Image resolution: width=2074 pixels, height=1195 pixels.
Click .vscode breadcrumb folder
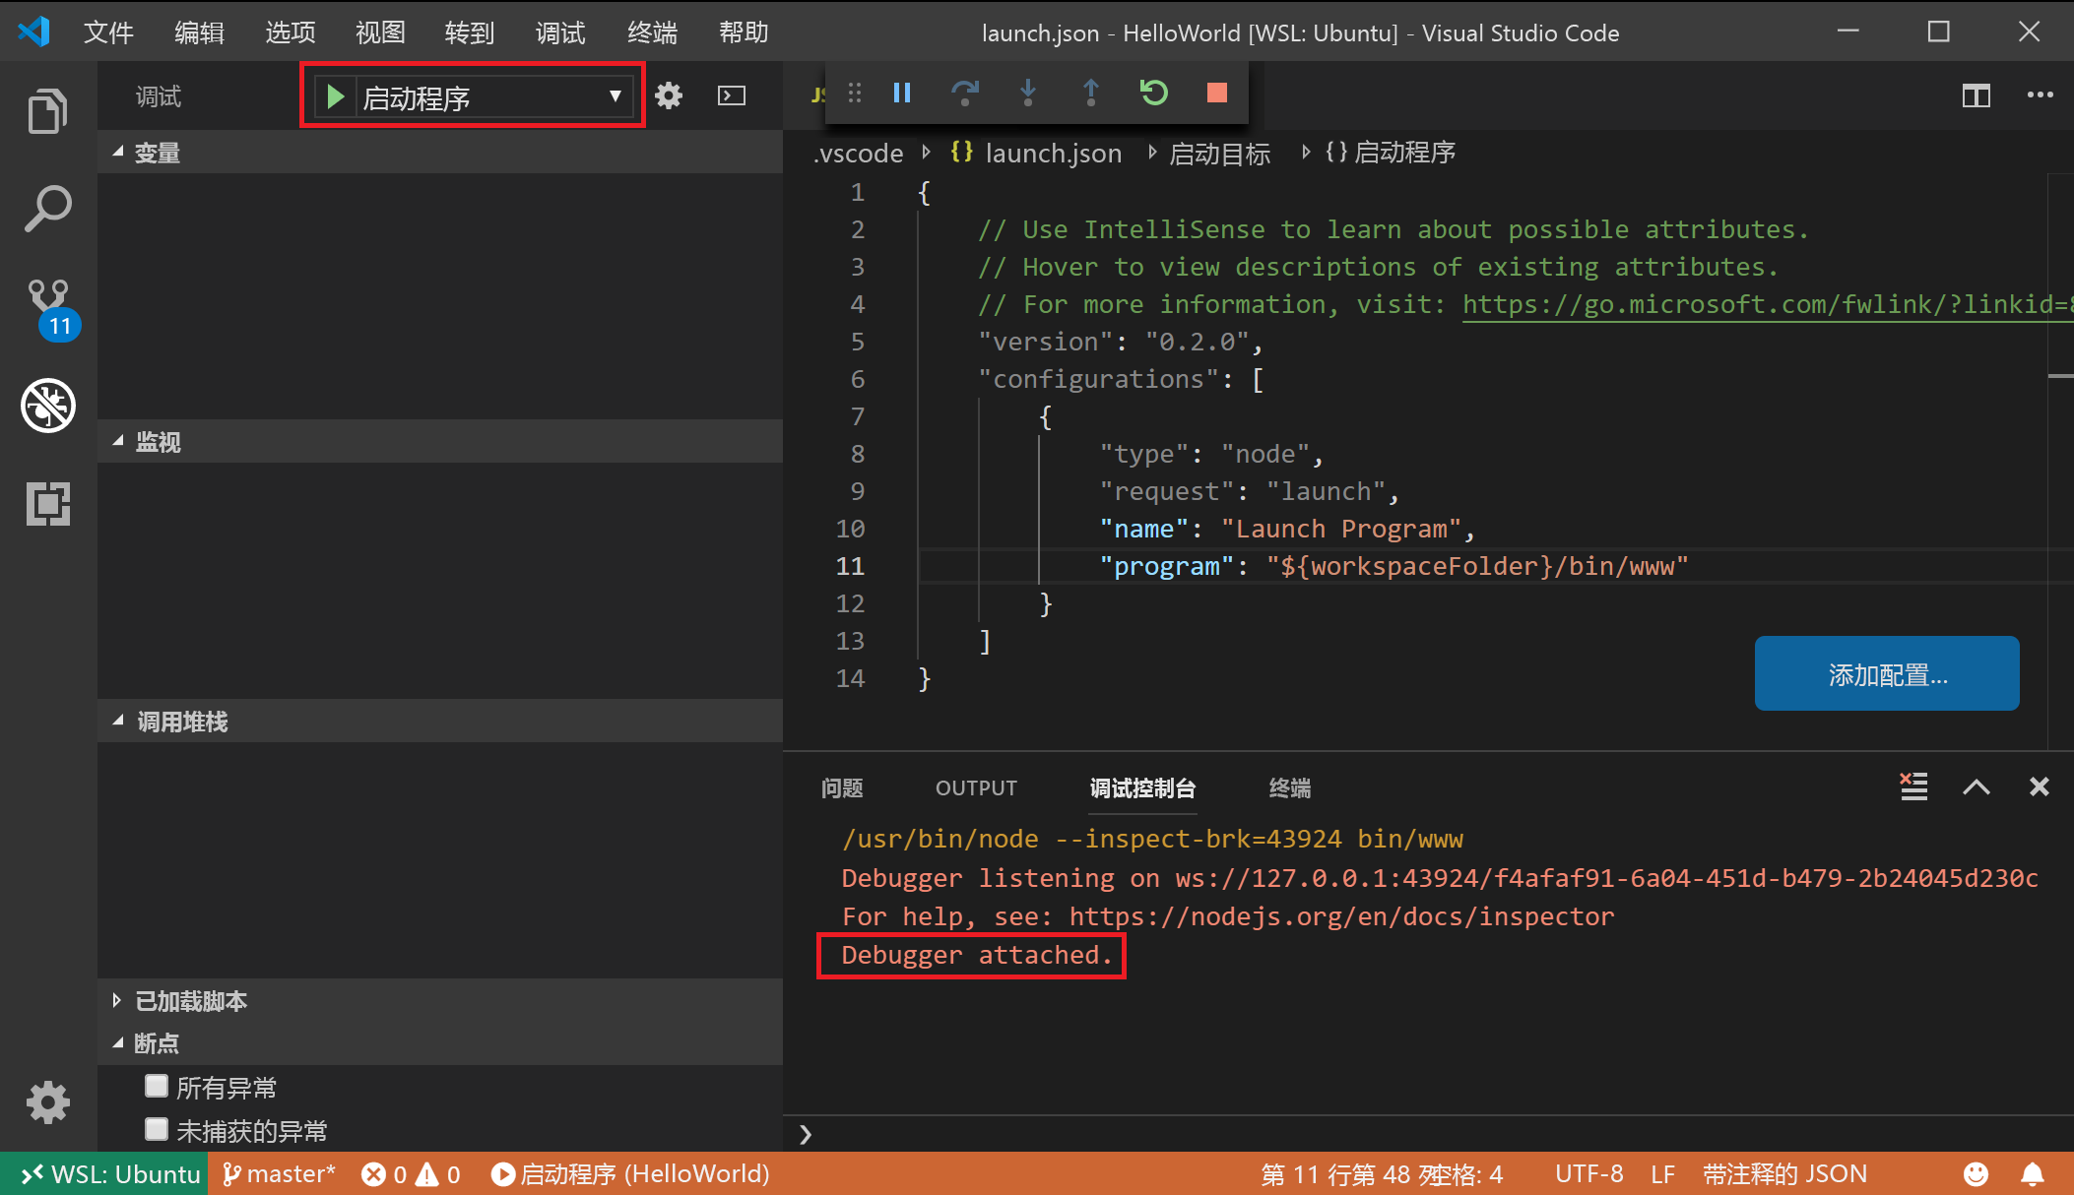pyautogui.click(x=858, y=153)
